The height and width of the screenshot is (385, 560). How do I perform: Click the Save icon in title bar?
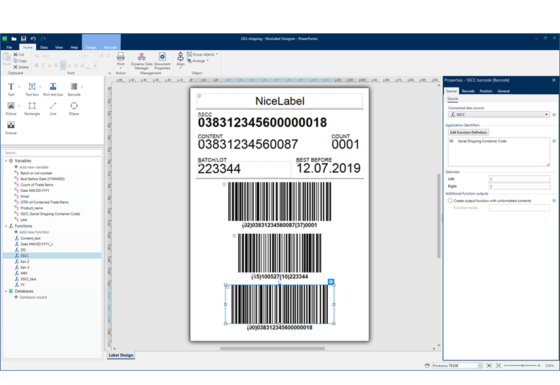pyautogui.click(x=24, y=39)
